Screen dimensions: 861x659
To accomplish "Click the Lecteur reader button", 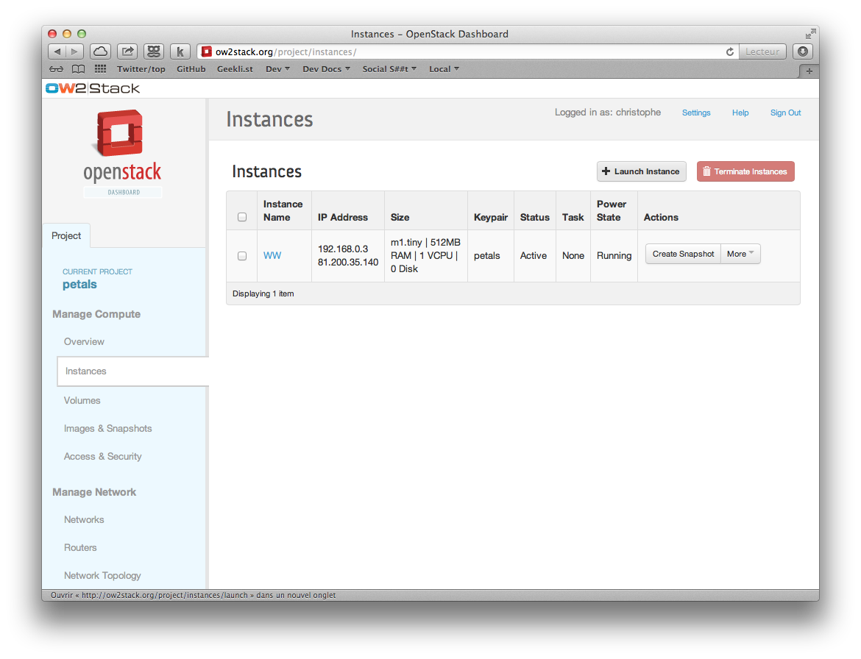I will [x=762, y=51].
